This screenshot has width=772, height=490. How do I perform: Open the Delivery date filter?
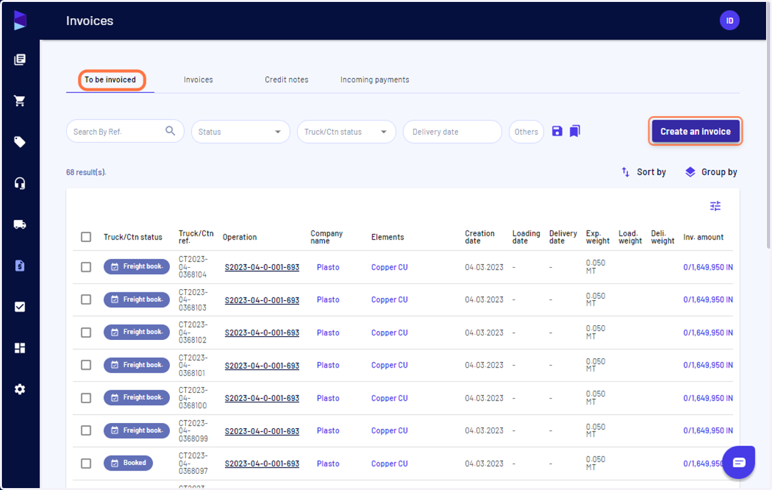click(452, 131)
